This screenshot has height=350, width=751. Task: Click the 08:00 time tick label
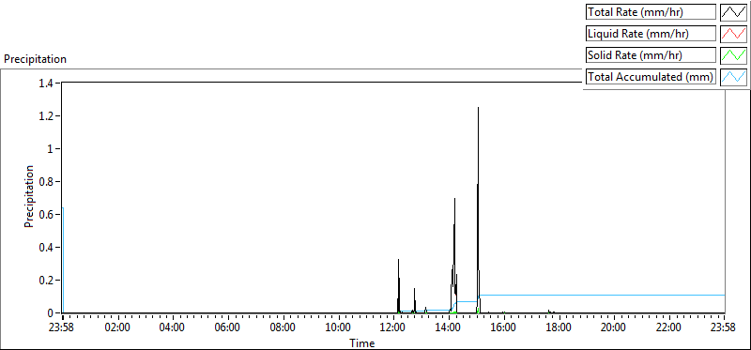point(284,327)
